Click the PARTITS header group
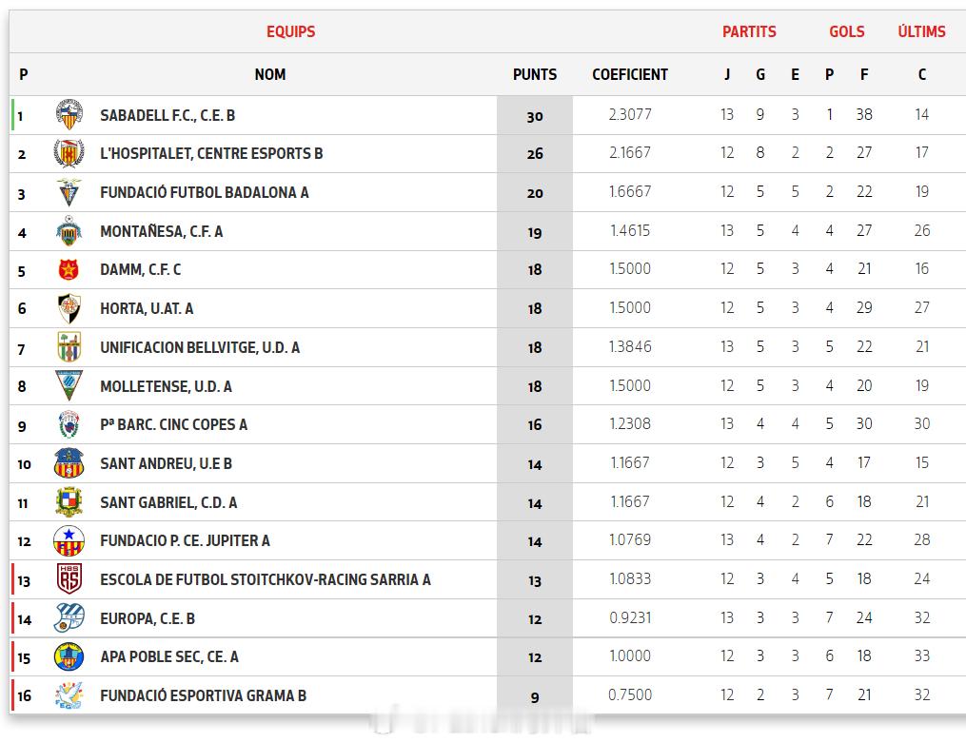966x743 pixels. tap(749, 31)
